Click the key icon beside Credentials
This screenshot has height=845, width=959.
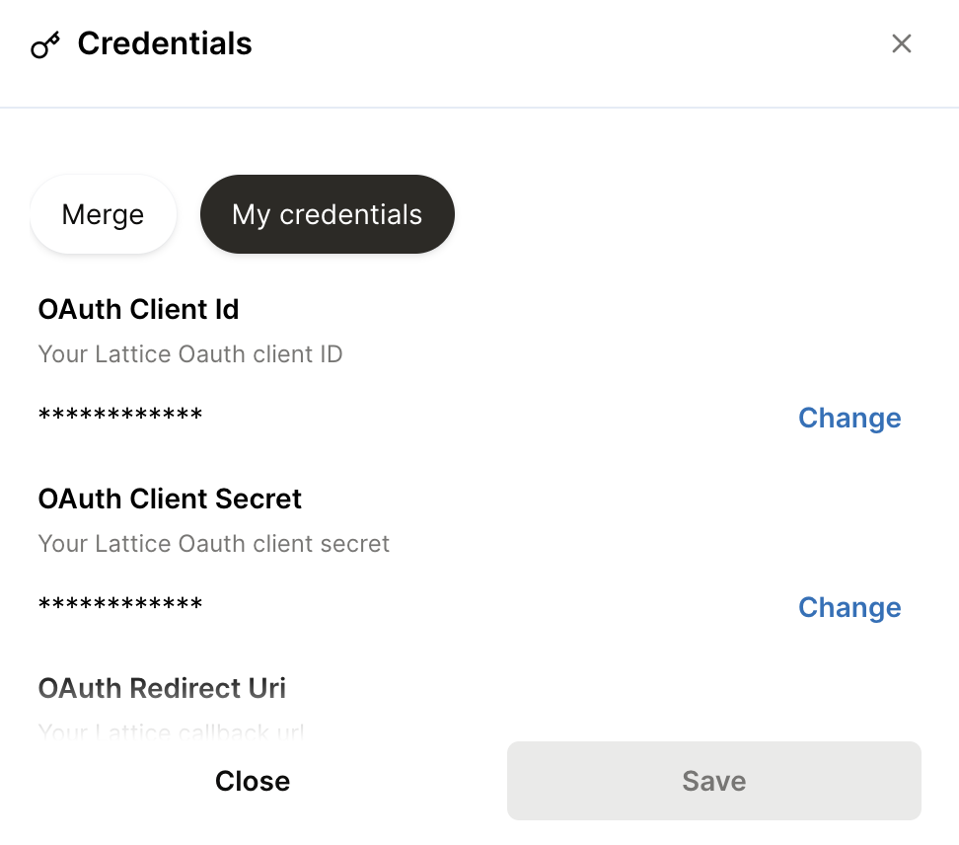coord(45,45)
